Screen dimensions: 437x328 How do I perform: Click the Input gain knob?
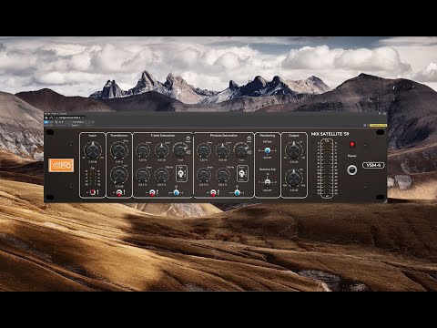(x=93, y=150)
